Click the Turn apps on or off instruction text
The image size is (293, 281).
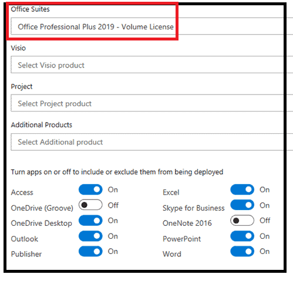(117, 172)
